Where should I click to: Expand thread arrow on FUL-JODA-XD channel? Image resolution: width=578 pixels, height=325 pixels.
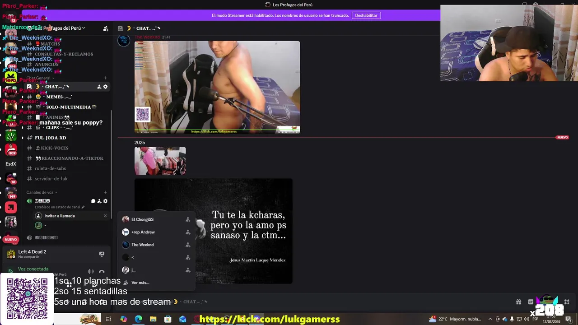point(22,138)
